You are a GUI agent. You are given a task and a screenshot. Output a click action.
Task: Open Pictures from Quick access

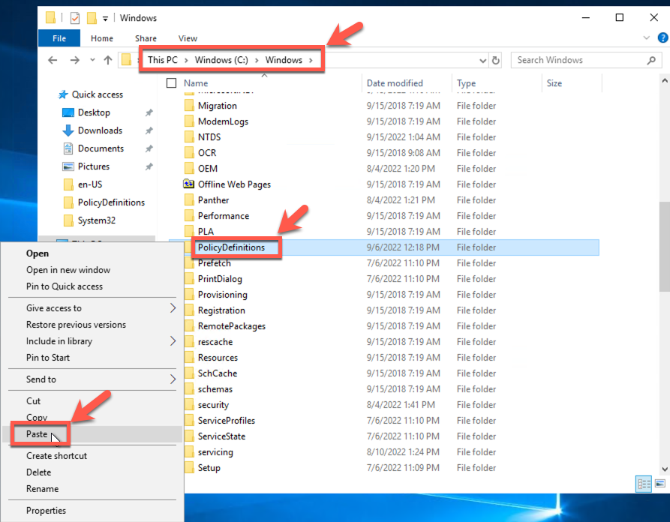point(94,166)
